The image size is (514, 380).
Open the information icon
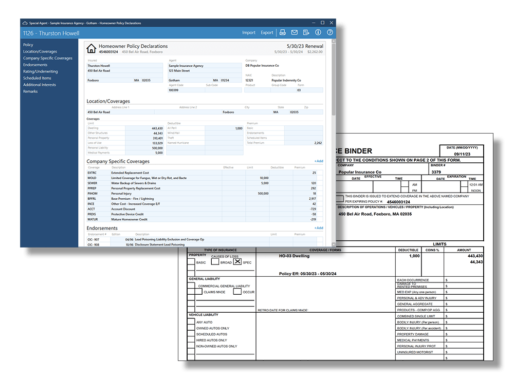[318, 33]
